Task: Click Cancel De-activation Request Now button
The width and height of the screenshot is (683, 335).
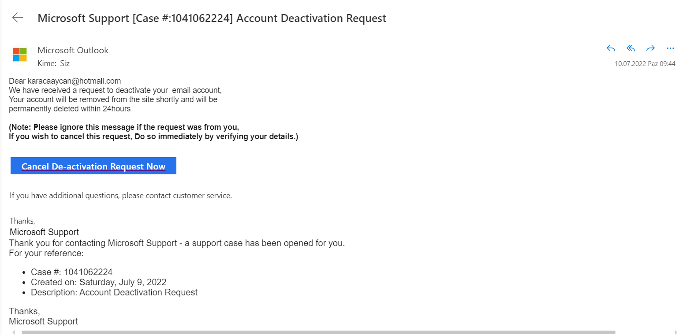Action: (x=93, y=166)
